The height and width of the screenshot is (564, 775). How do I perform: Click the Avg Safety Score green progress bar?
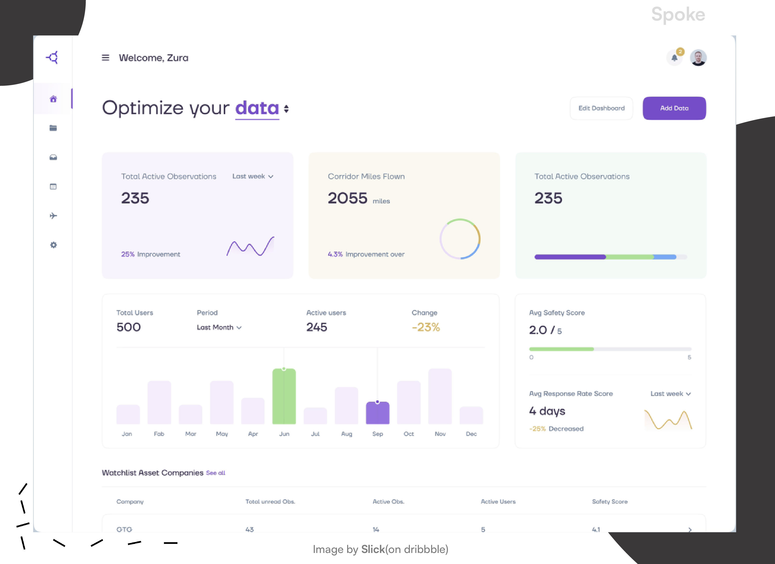coord(610,349)
